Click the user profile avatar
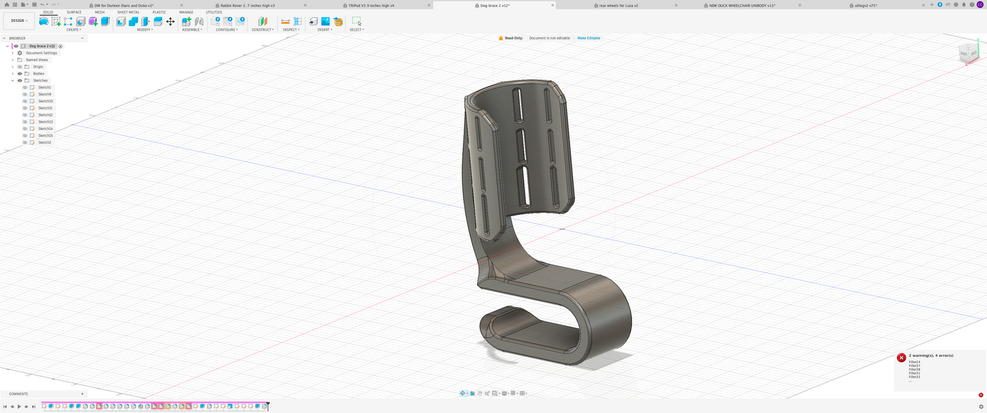Viewport: 987px width, 413px height. (x=980, y=5)
